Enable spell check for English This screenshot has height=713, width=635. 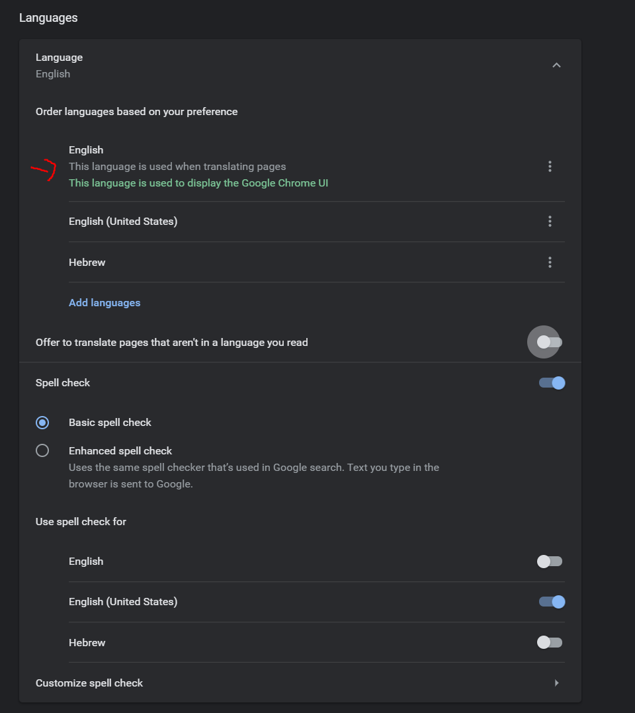point(550,562)
